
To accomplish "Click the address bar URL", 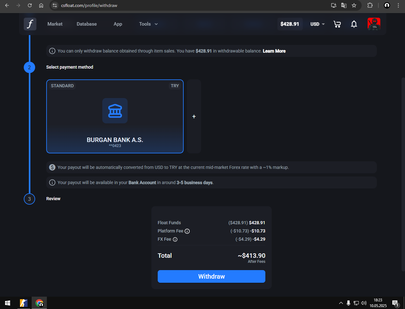I will click(x=89, y=5).
